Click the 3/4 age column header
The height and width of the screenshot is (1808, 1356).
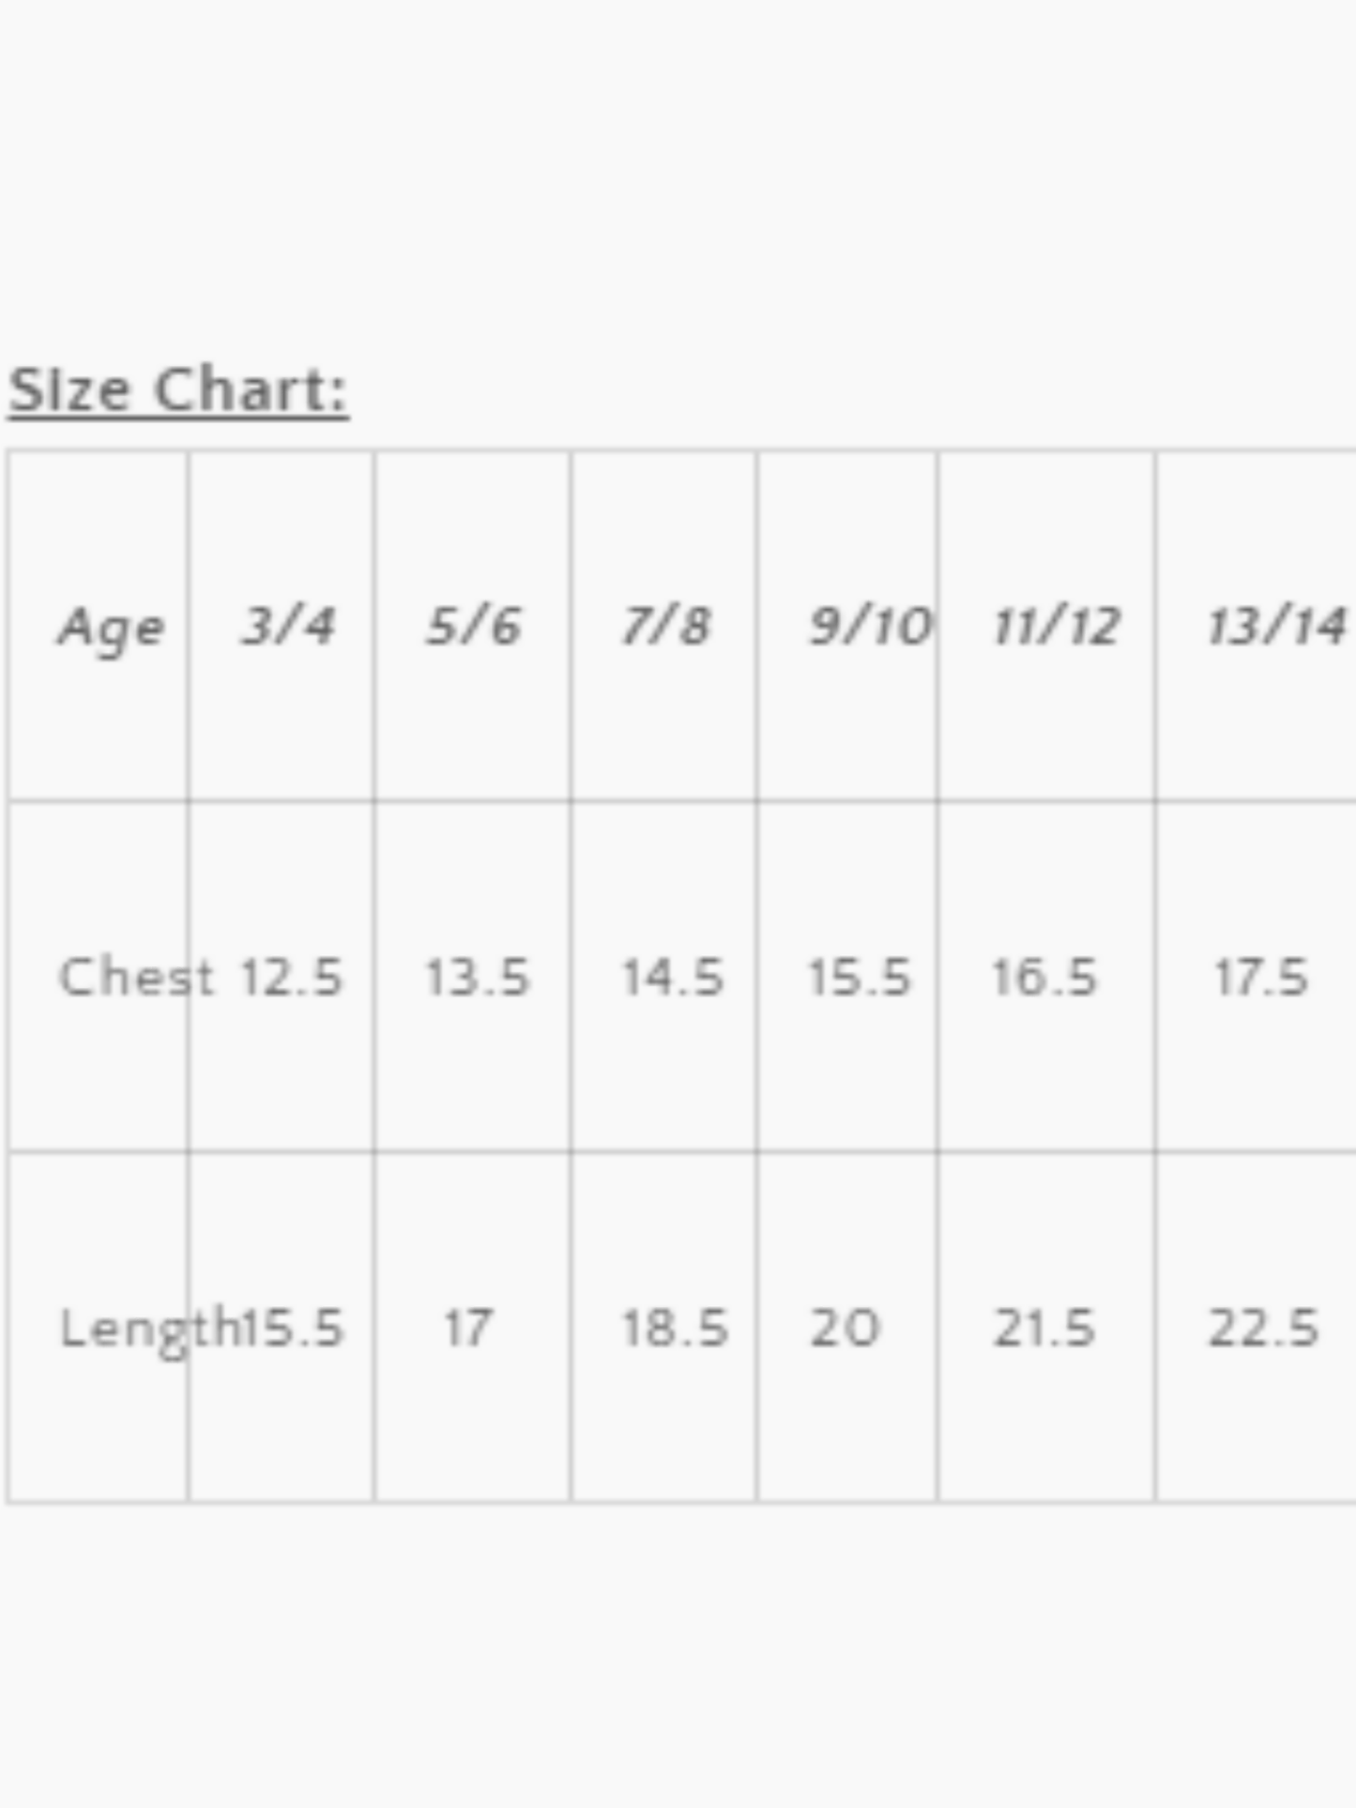pos(288,626)
